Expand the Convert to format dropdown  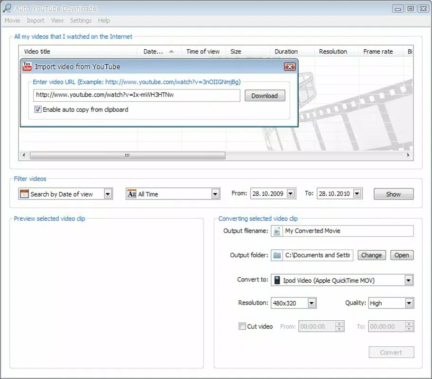[409, 280]
